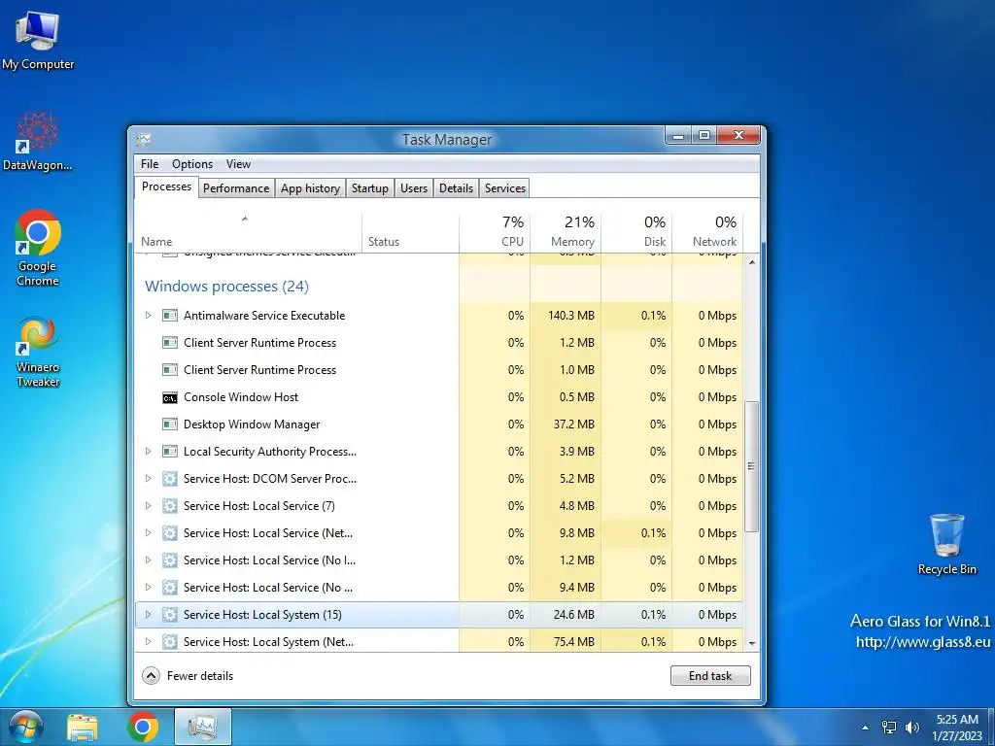
Task: Click the Desktop Window Manager process icon
Action: pos(169,424)
